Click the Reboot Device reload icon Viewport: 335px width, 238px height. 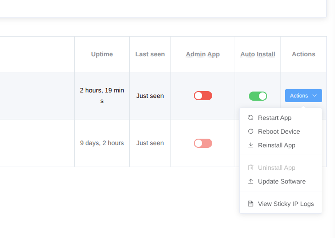tap(251, 131)
